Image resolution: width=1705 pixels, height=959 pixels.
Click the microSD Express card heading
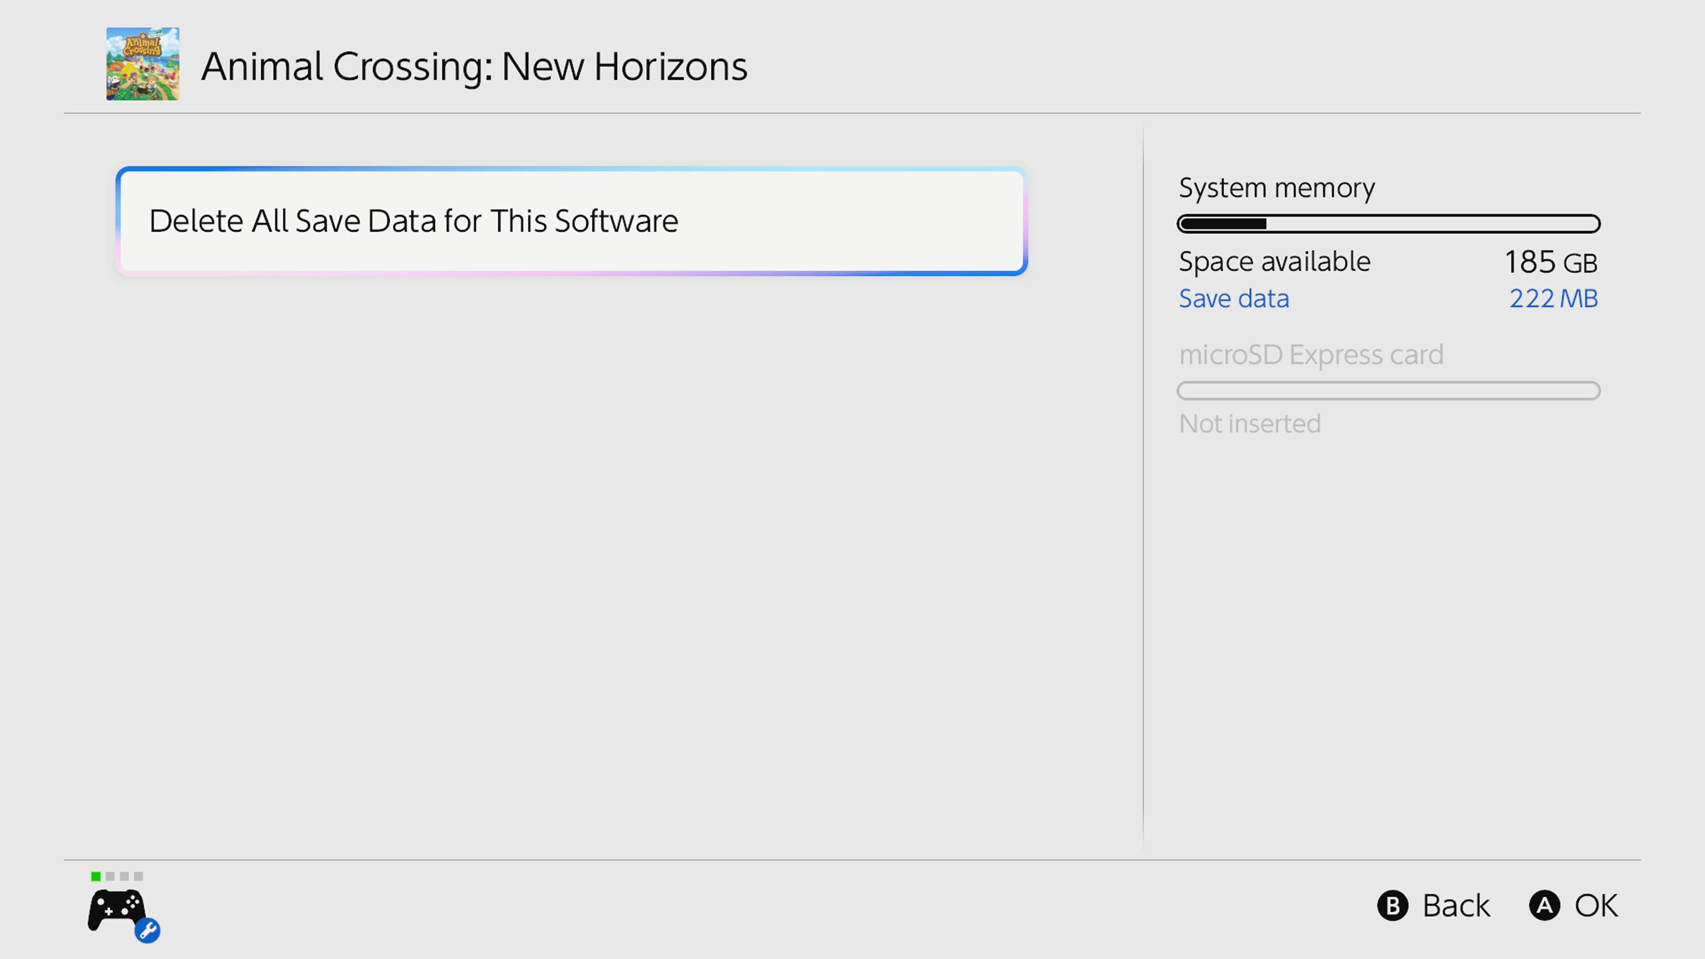tap(1311, 355)
